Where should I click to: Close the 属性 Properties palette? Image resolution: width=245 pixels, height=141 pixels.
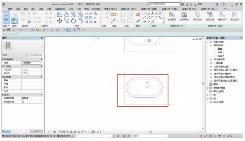42,38
